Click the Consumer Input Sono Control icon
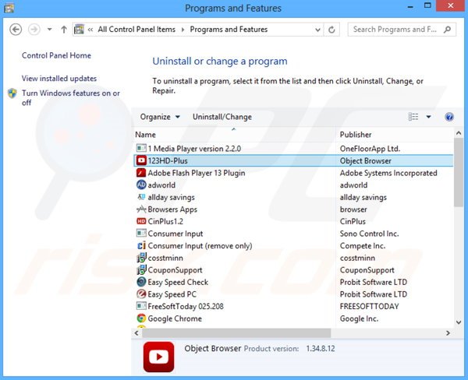Viewport: 468px width, 380px height. [x=141, y=233]
